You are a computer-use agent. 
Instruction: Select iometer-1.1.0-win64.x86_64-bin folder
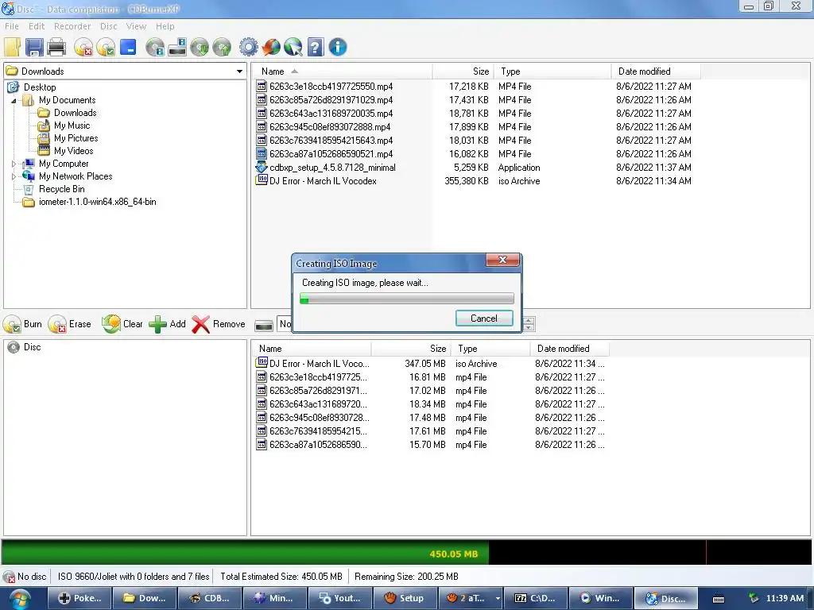click(97, 202)
